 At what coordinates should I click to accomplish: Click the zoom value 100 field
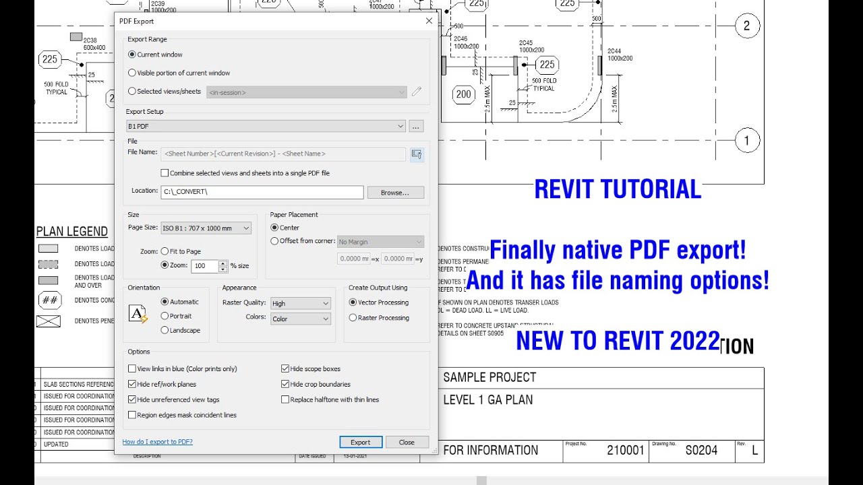tap(205, 266)
